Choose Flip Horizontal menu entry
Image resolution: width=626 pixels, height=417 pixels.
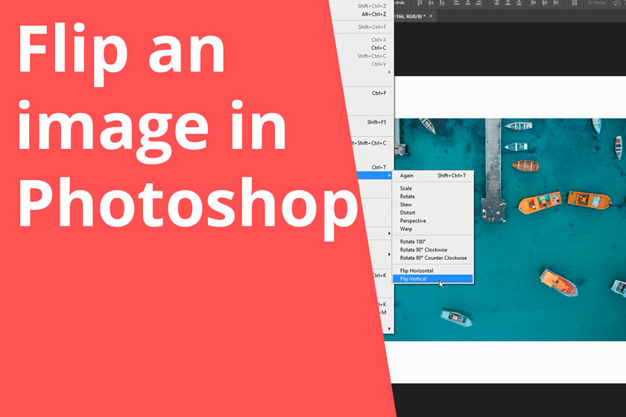tap(433, 270)
